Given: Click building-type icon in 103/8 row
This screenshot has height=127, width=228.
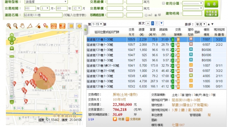Looking at the screenshot, I should [191, 76].
